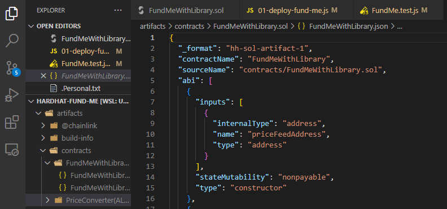Click line number 1 in gutter
The height and width of the screenshot is (209, 447).
pos(152,38)
